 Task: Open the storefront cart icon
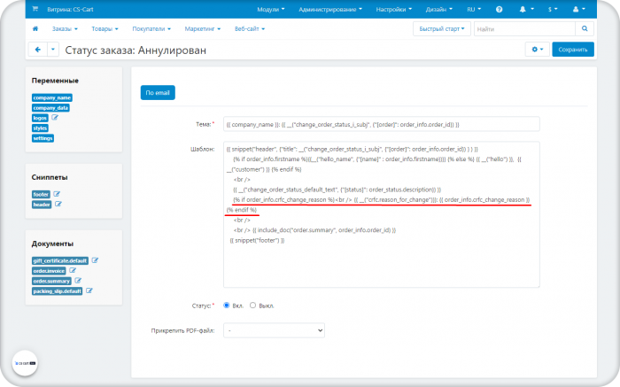click(x=35, y=9)
